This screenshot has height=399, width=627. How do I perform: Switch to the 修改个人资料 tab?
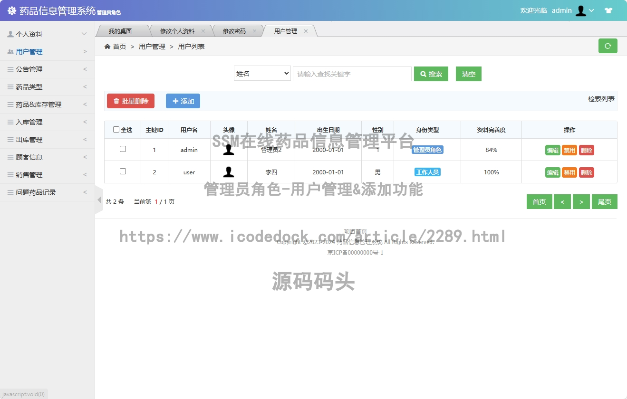[x=177, y=31]
